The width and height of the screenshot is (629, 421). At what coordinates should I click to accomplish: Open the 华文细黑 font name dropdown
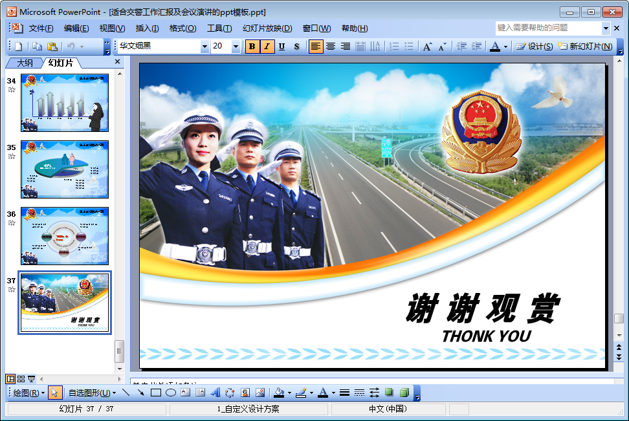(x=204, y=47)
